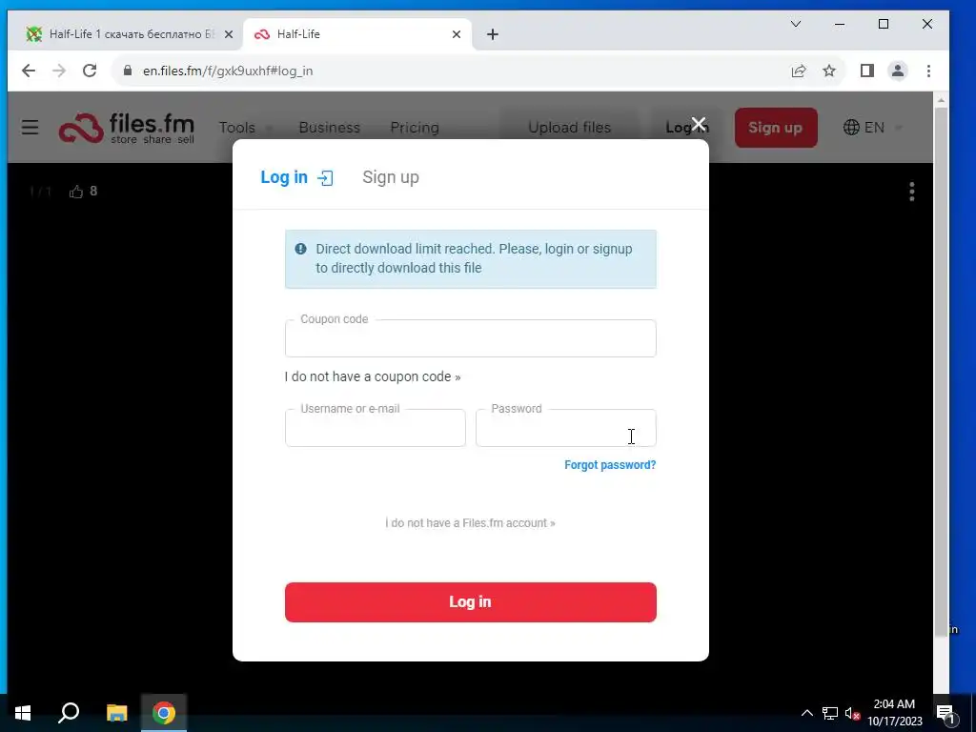
Task: Go back in browser history
Action: 29,71
